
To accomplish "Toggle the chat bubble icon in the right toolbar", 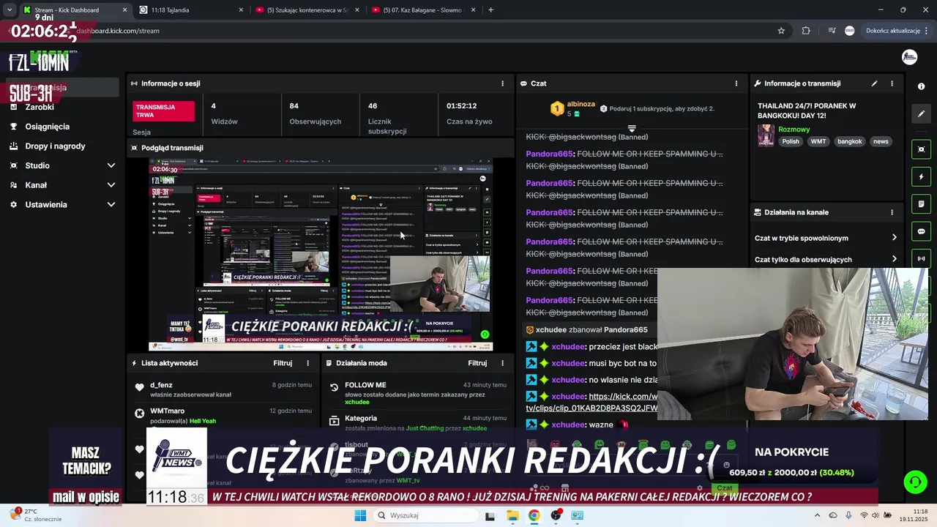I will click(x=921, y=231).
